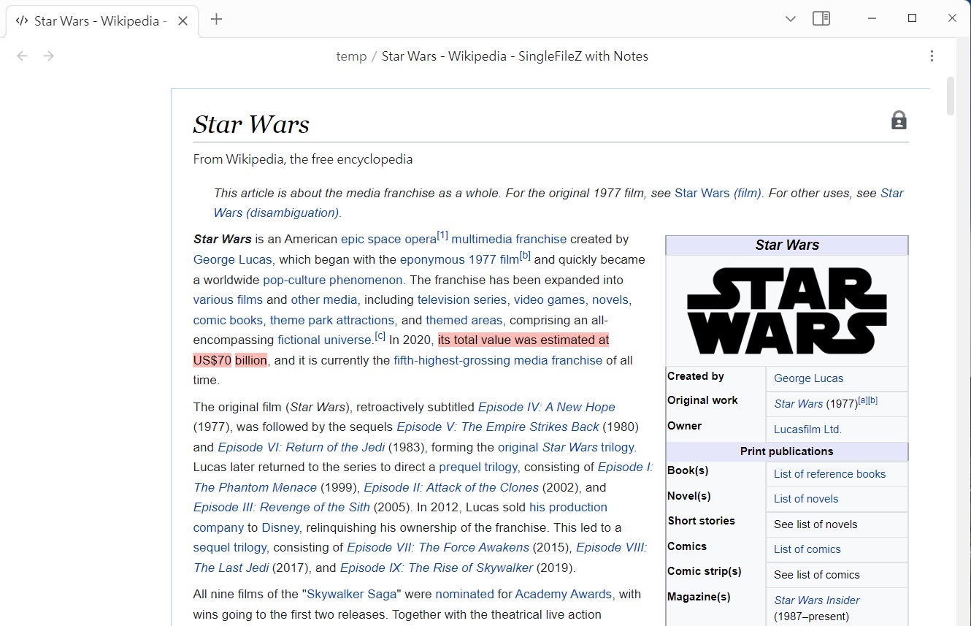Open Star Wars (1977) original work link
The image size is (971, 626).
pos(799,403)
